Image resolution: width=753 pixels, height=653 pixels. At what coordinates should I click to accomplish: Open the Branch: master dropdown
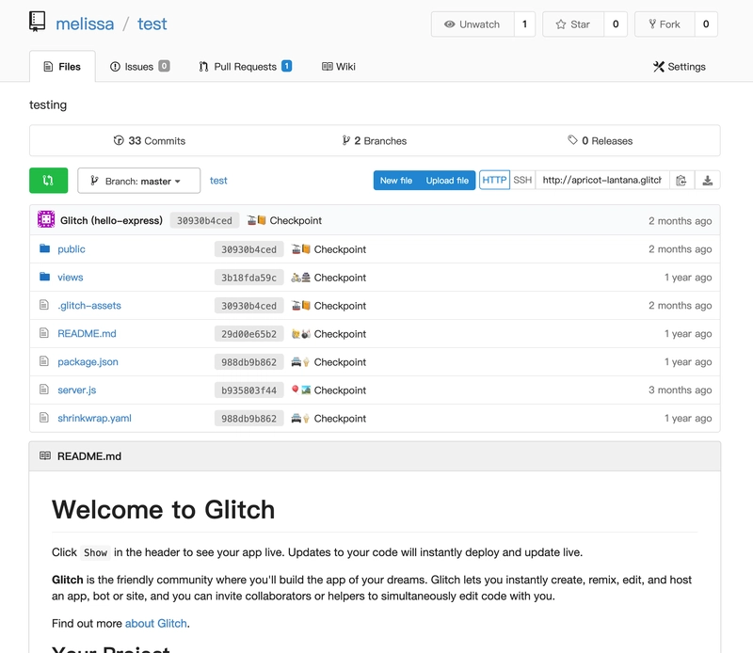[x=139, y=181]
